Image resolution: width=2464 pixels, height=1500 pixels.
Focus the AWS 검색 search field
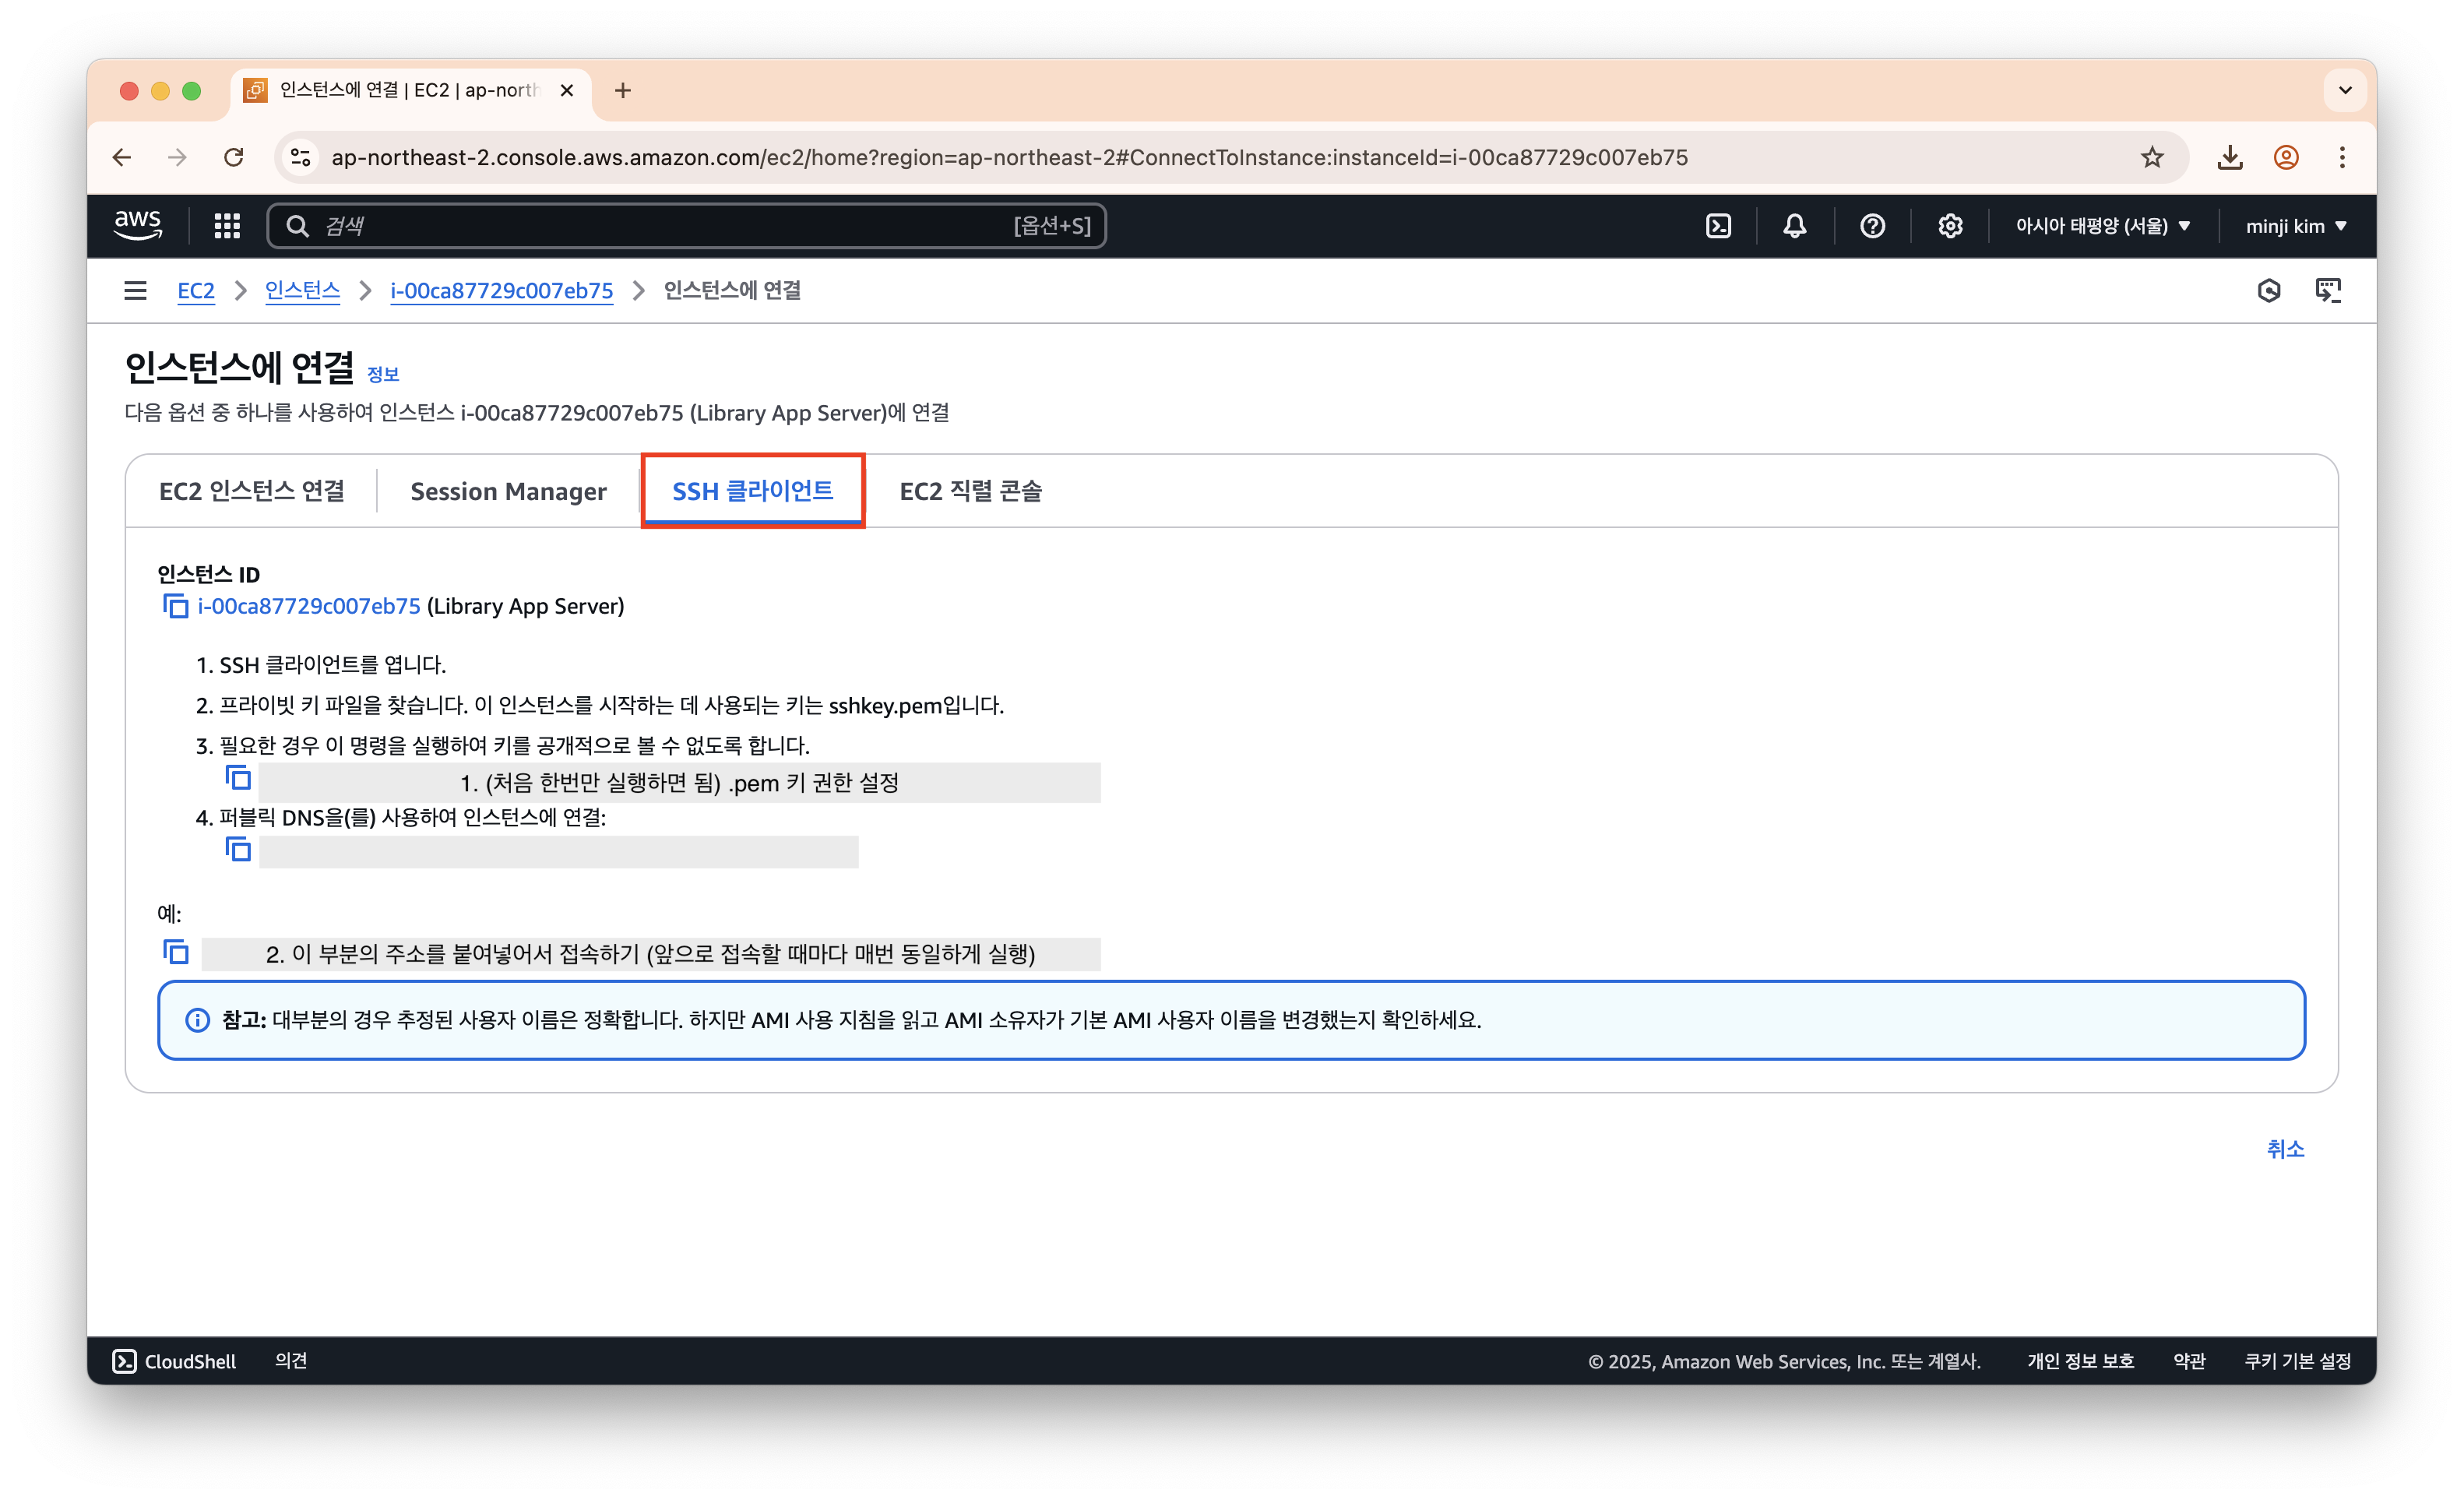(x=686, y=226)
